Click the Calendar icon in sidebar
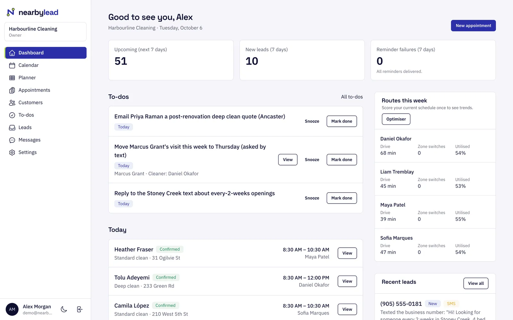This screenshot has height=320, width=513. tap(12, 65)
